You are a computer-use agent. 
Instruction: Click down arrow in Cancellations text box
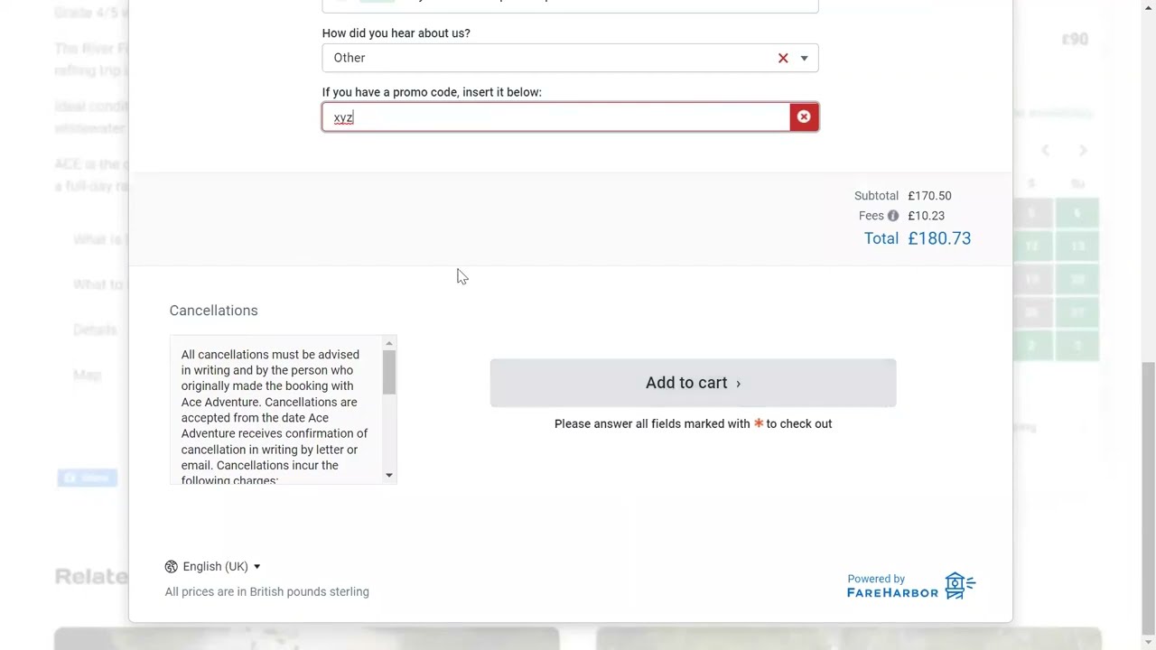389,476
